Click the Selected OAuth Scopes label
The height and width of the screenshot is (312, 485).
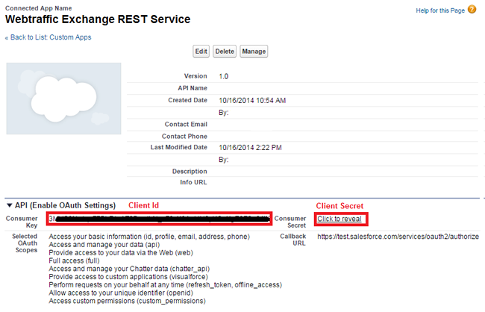(x=25, y=243)
